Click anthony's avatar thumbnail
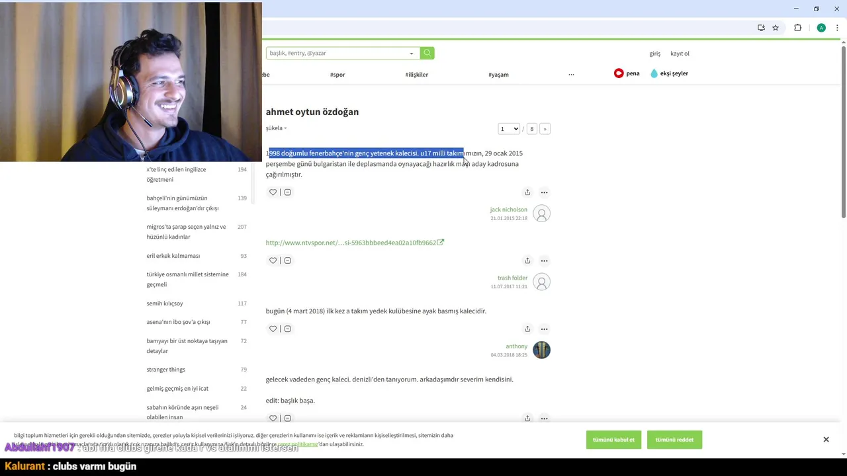Viewport: 847px width, 476px height. [x=541, y=350]
